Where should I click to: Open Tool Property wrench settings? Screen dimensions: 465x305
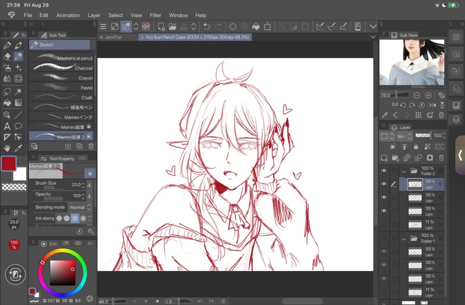91,232
